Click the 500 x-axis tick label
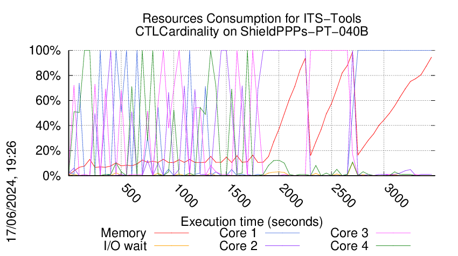This screenshot has width=458, height=256. tap(130, 193)
